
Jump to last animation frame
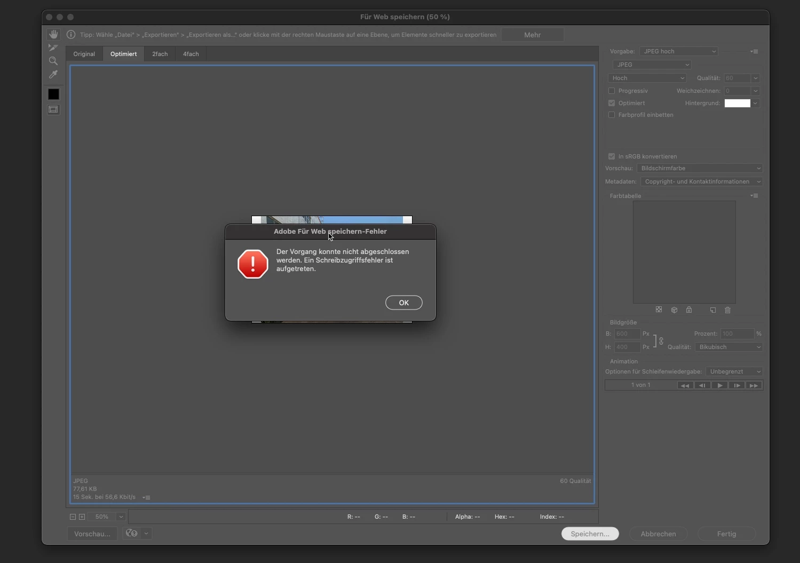pyautogui.click(x=754, y=385)
